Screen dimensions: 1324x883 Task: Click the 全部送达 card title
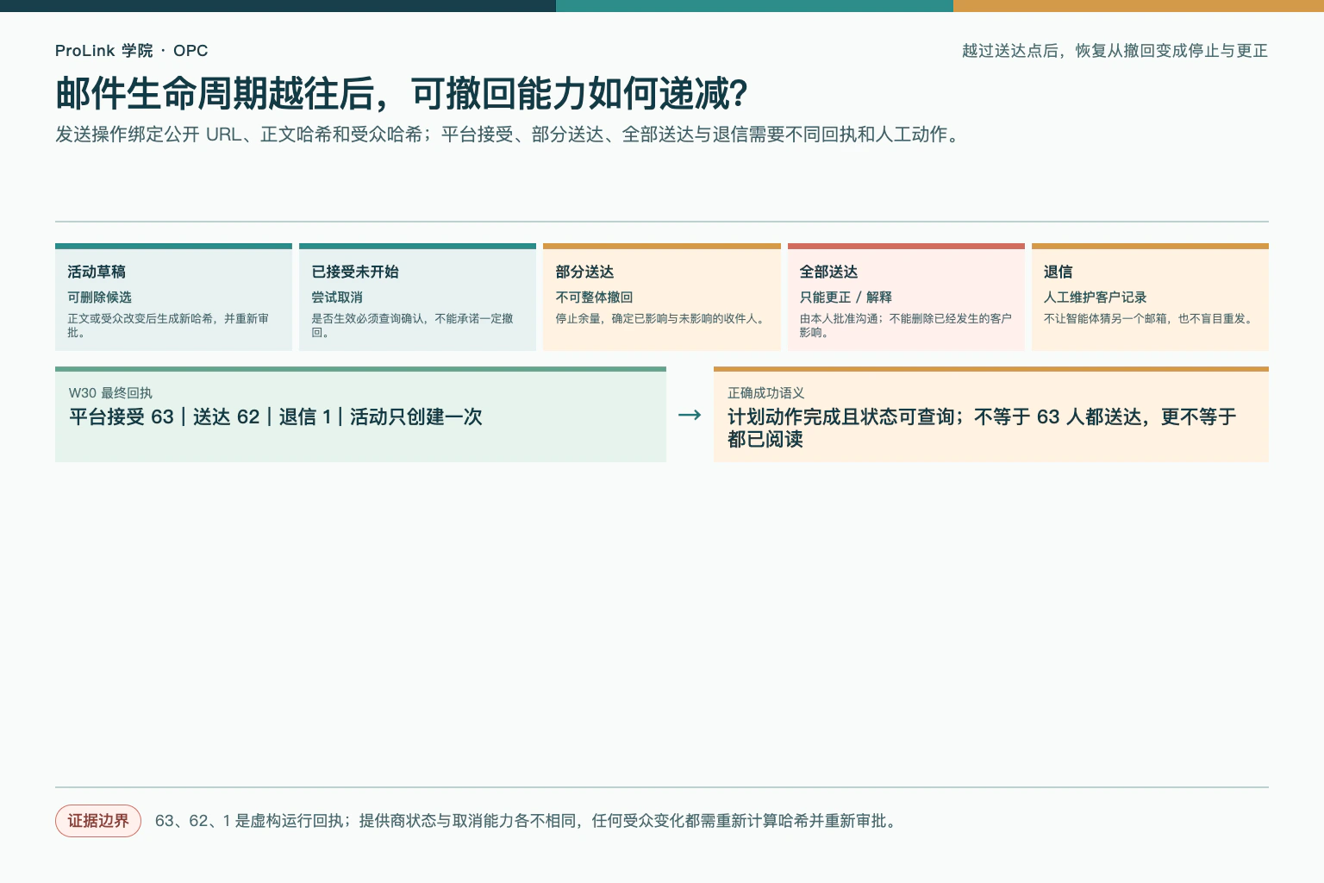[x=828, y=272]
